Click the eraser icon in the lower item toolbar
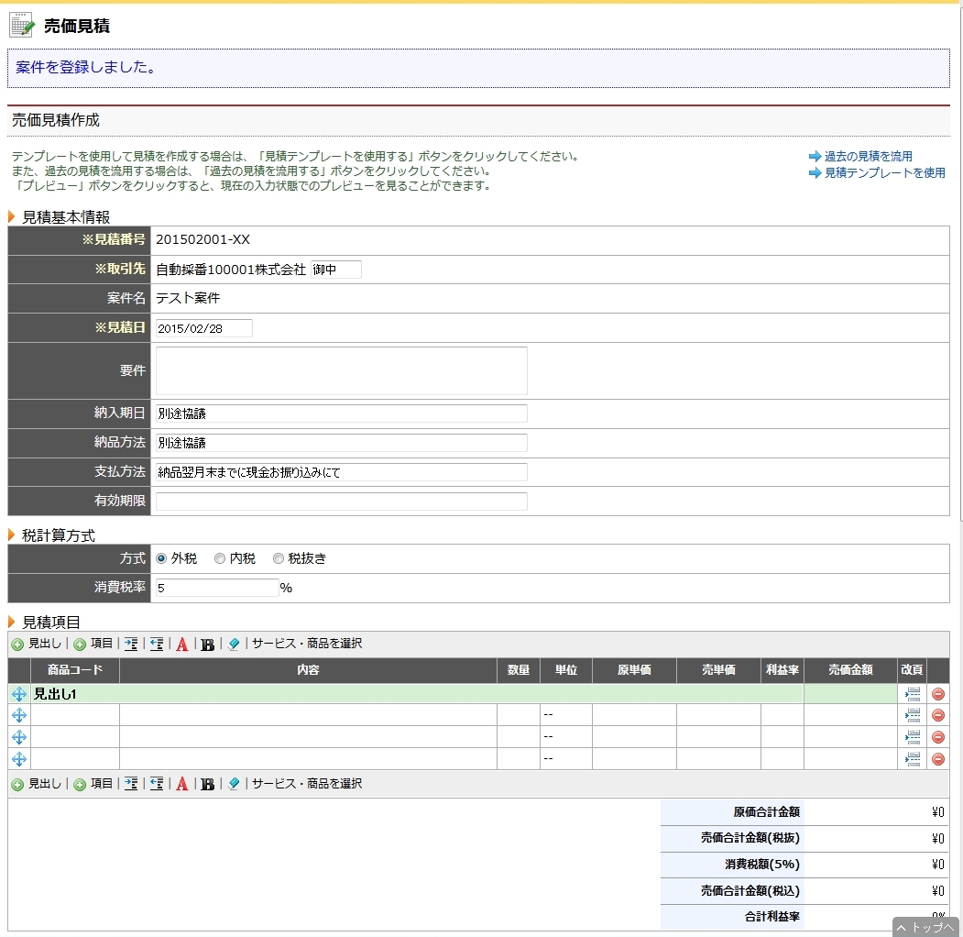 point(234,784)
